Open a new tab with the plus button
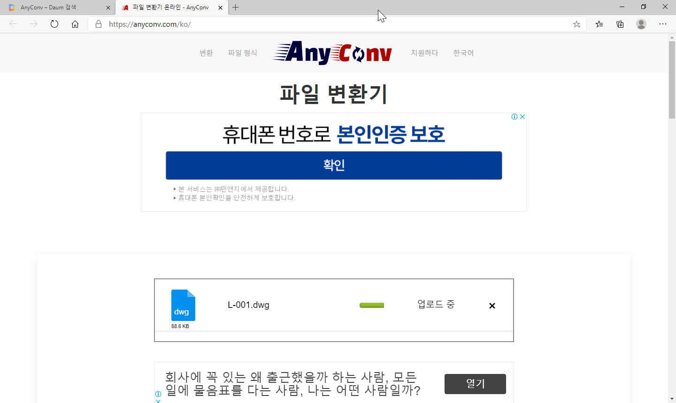676x403 pixels. (236, 7)
